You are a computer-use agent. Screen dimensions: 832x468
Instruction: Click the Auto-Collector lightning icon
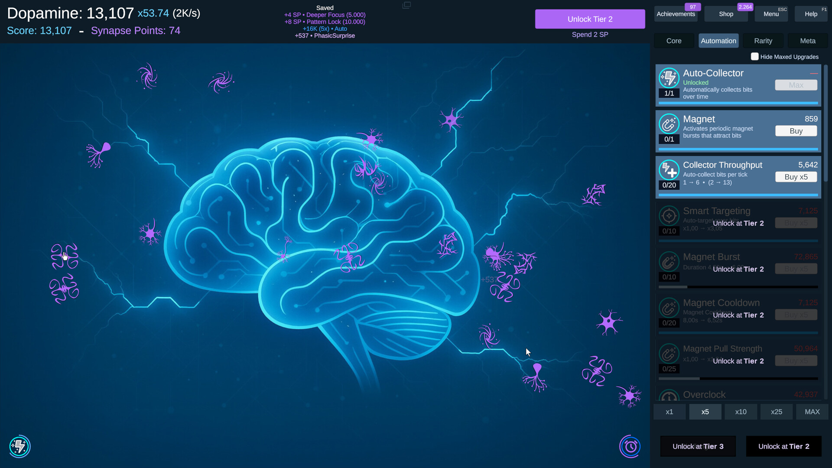tap(669, 78)
